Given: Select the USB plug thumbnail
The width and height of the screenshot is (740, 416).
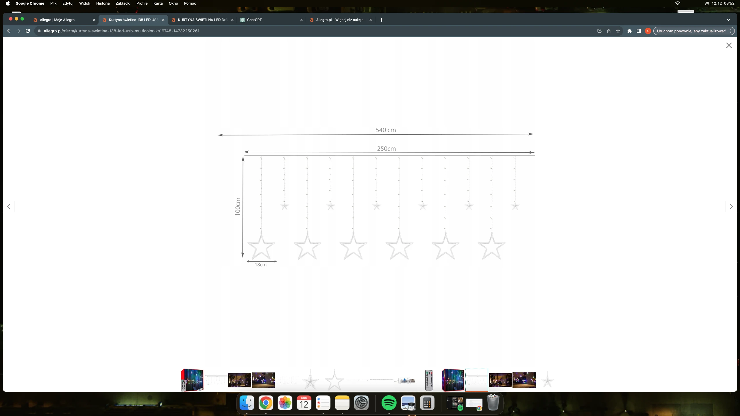Looking at the screenshot, I should (405, 380).
